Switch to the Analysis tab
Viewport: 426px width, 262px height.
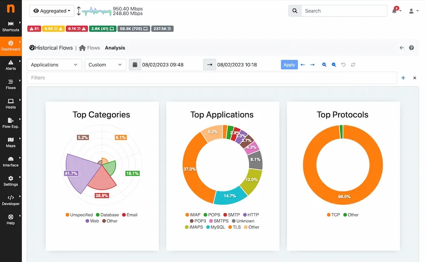pos(115,48)
